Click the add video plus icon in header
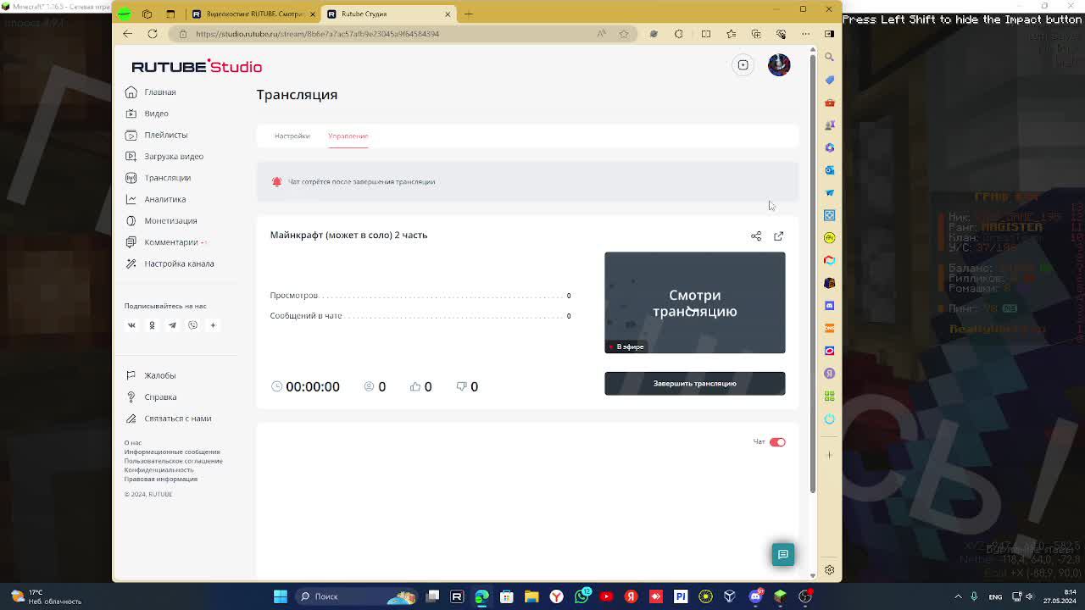 pyautogui.click(x=743, y=65)
